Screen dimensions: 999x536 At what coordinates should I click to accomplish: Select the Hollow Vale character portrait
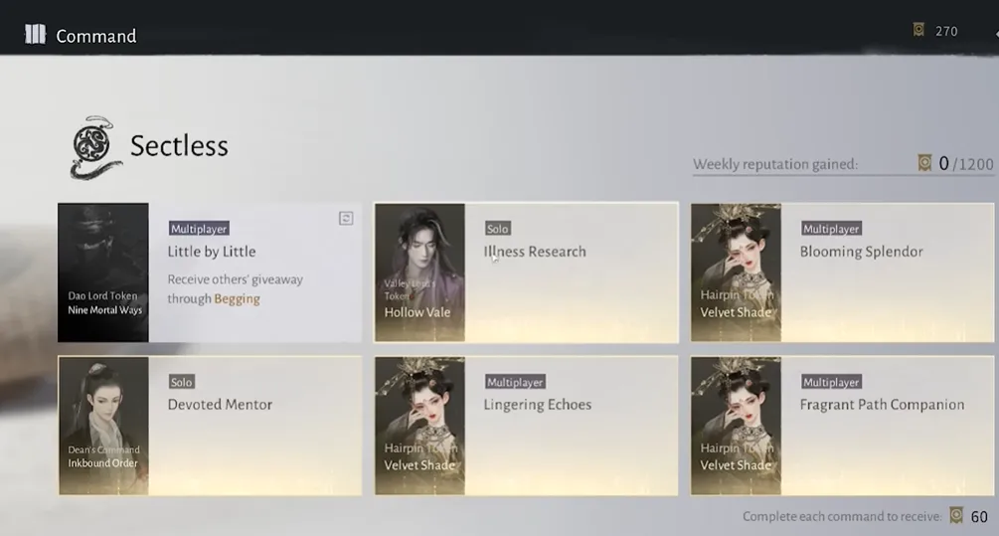pyautogui.click(x=419, y=272)
